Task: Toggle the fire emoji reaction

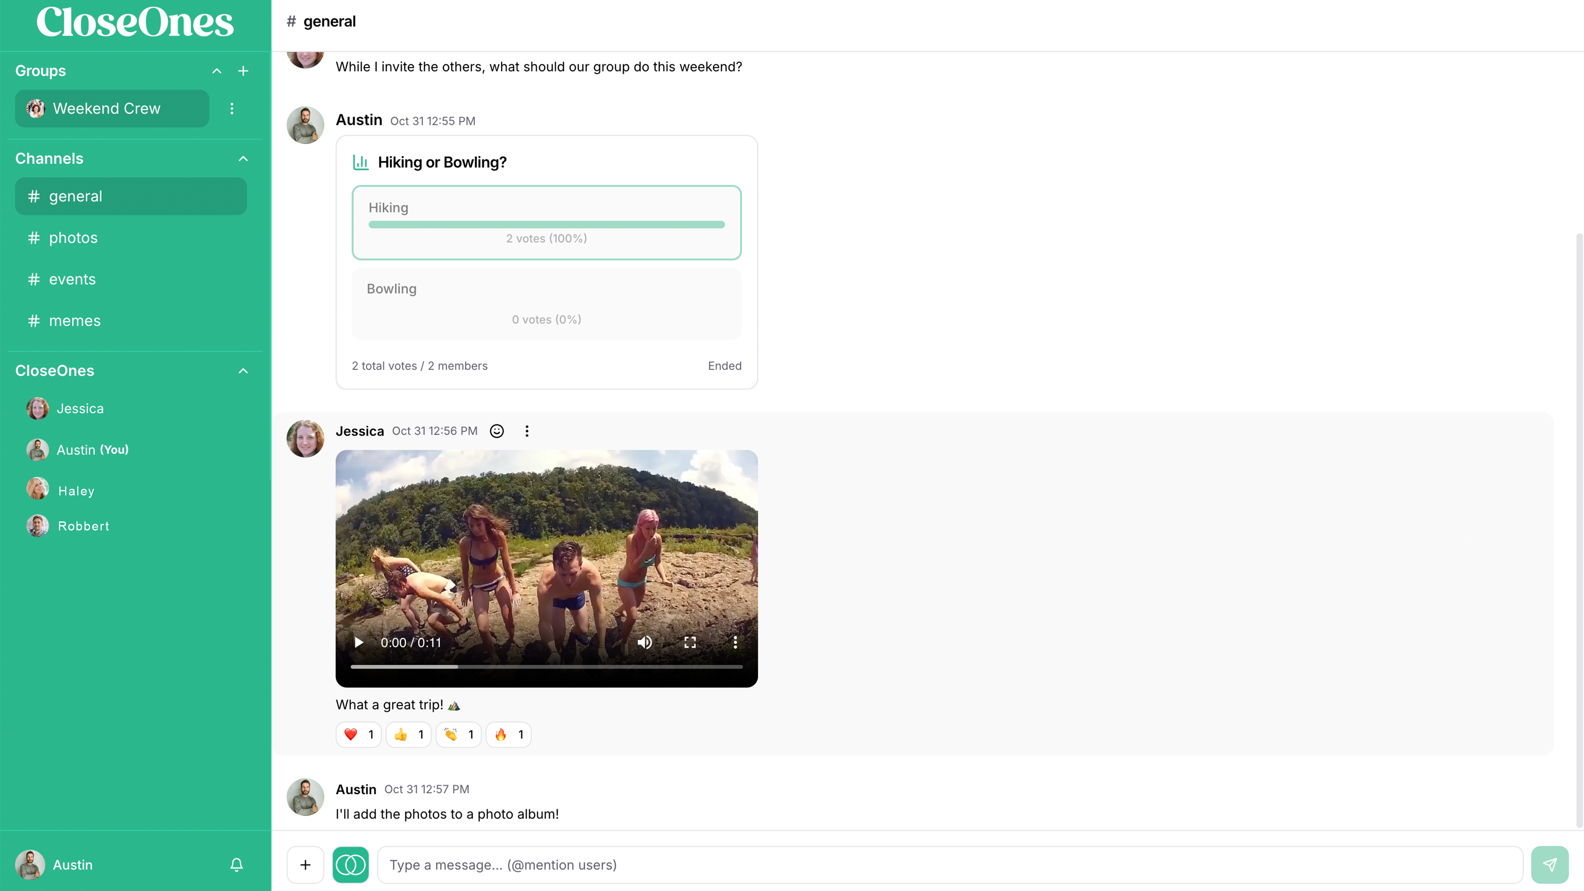Action: (x=508, y=734)
